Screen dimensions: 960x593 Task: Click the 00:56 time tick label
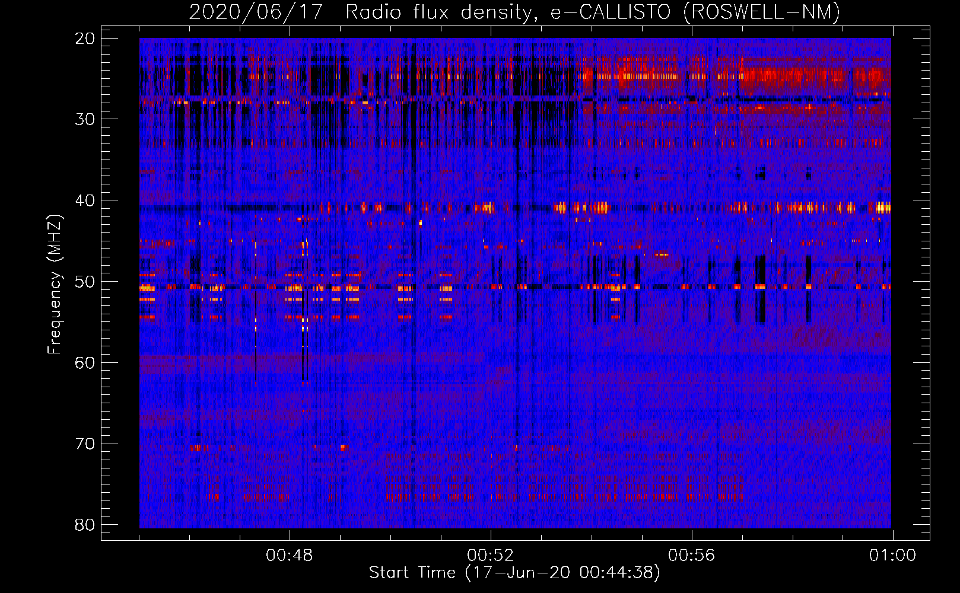(692, 556)
